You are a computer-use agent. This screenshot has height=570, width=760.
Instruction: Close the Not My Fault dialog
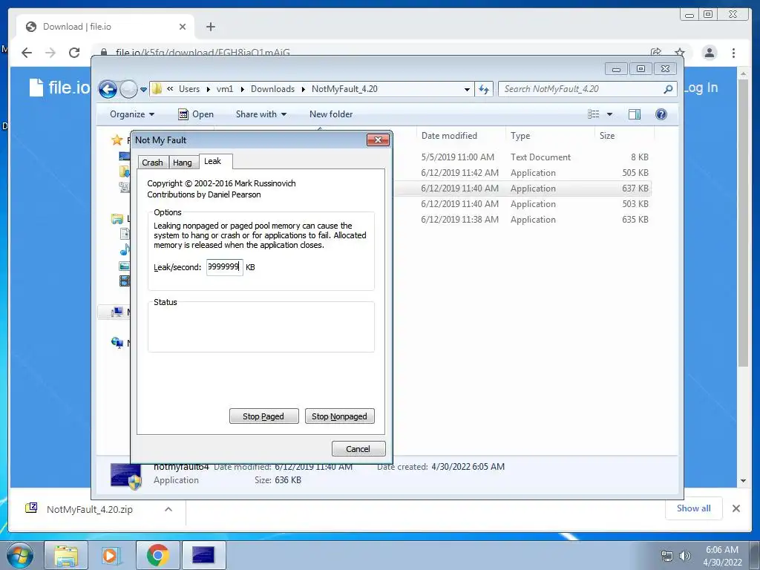378,140
